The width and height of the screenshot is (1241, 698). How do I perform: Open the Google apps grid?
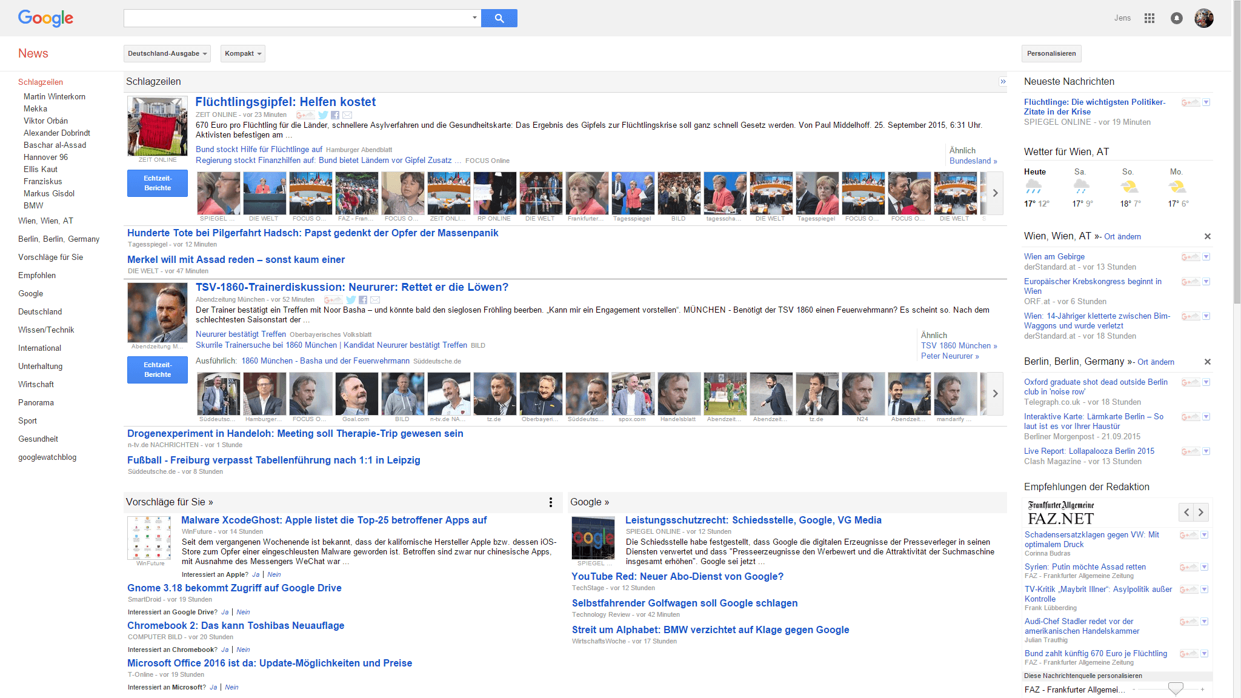coord(1149,18)
